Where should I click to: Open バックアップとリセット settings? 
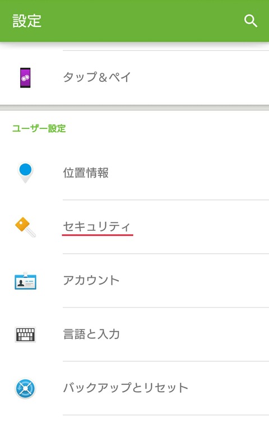tap(134, 388)
